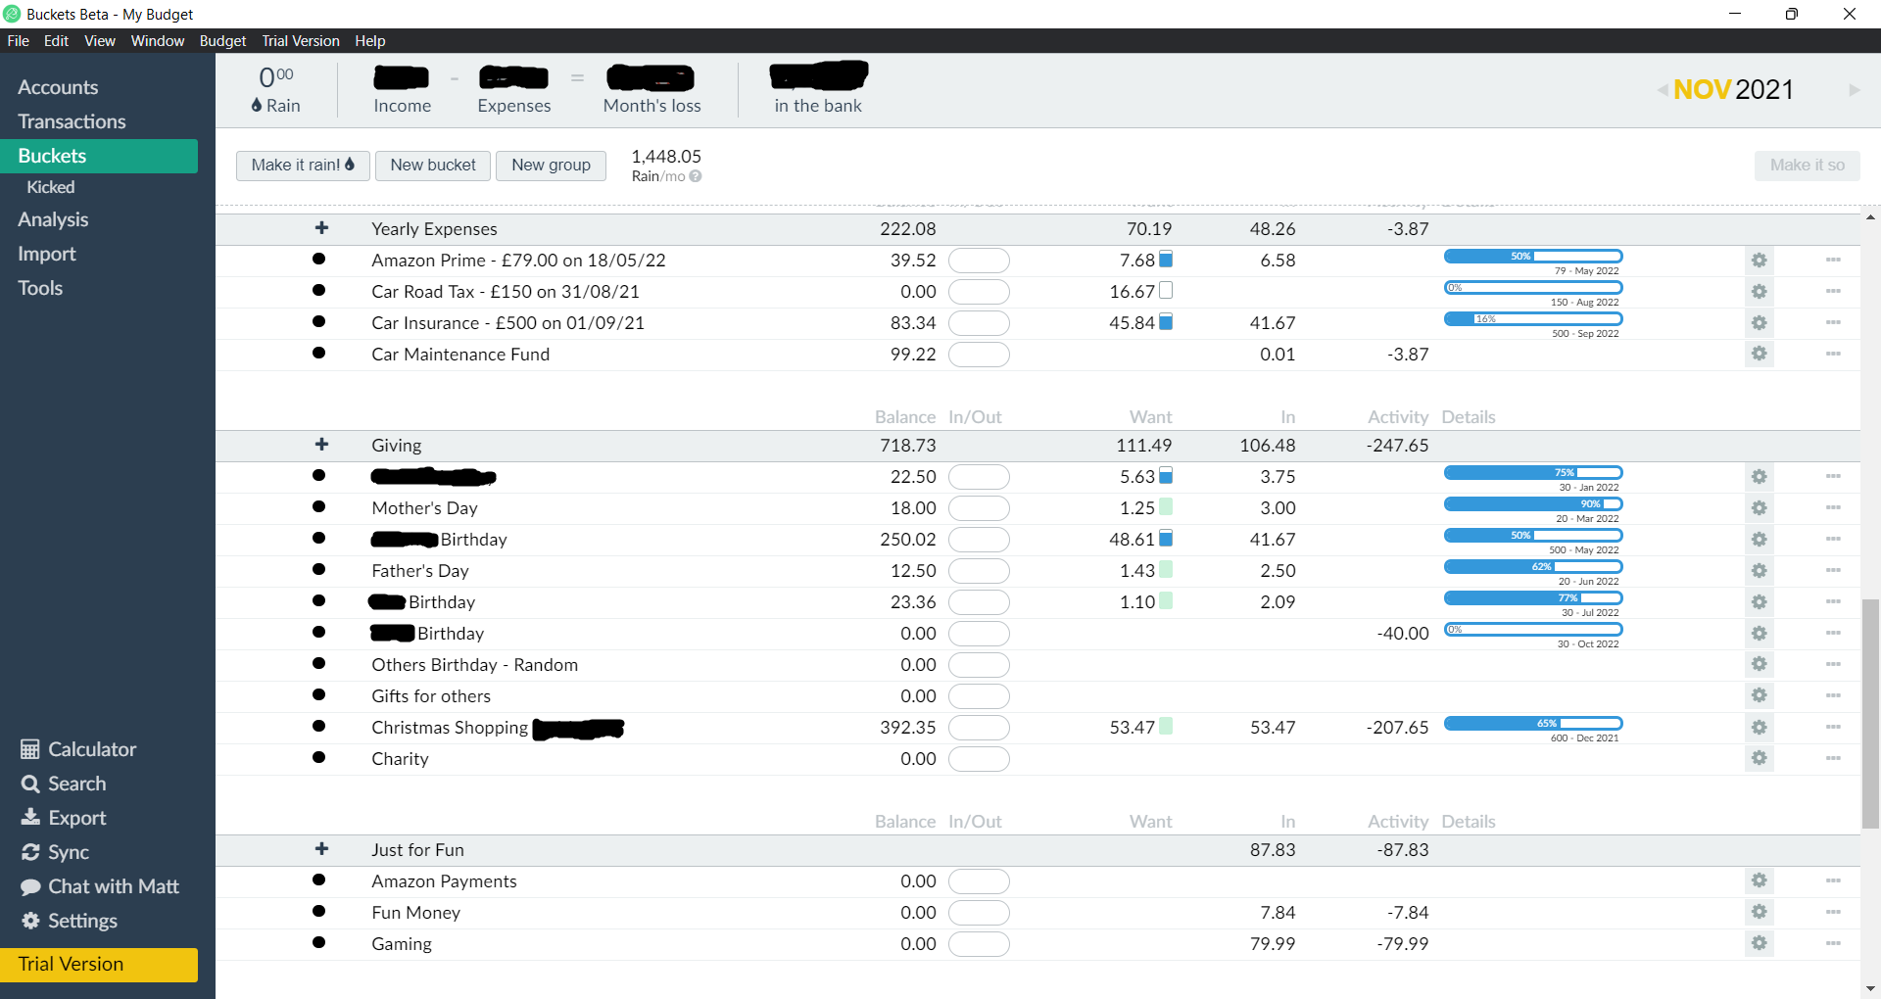This screenshot has width=1881, height=999.
Task: Click In/Out field for Fun Money
Action: coord(979,913)
